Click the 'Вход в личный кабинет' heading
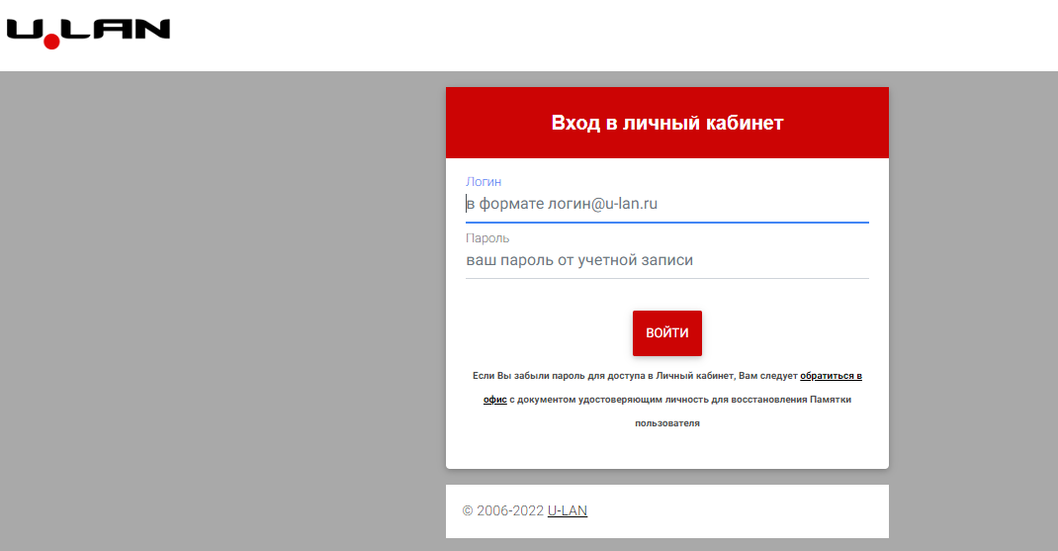This screenshot has width=1058, height=551. click(666, 123)
